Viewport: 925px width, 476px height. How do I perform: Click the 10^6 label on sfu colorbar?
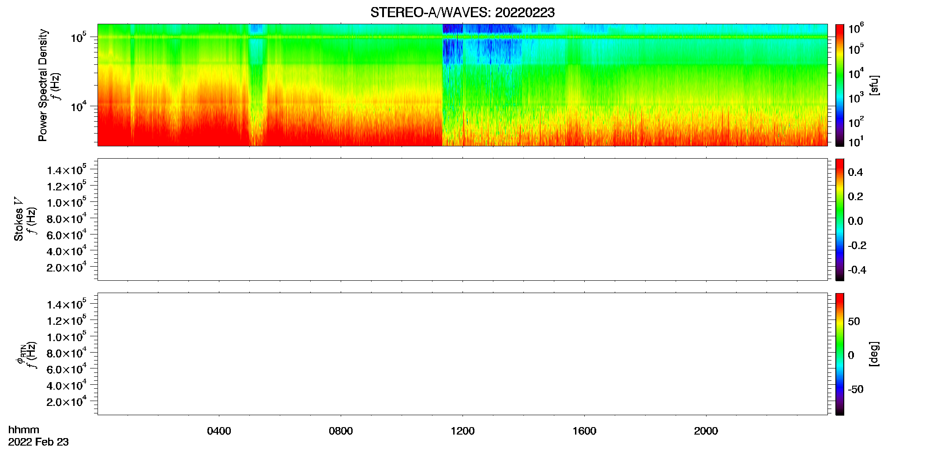click(856, 28)
